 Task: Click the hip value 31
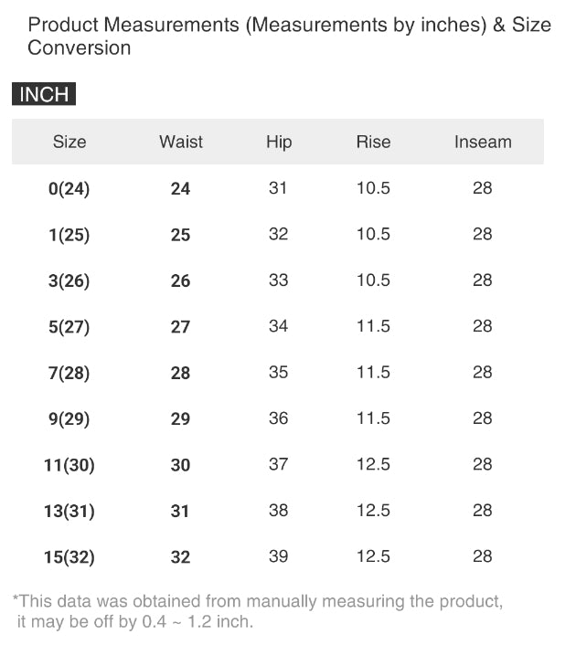pyautogui.click(x=279, y=188)
